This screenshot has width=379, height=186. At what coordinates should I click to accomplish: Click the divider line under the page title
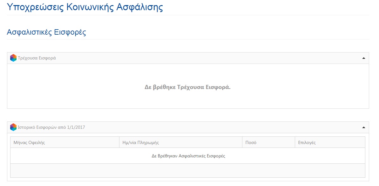tap(187, 15)
